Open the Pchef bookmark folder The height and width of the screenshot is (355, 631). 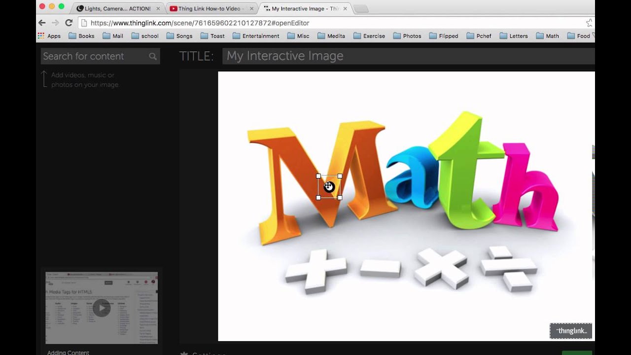(x=479, y=36)
